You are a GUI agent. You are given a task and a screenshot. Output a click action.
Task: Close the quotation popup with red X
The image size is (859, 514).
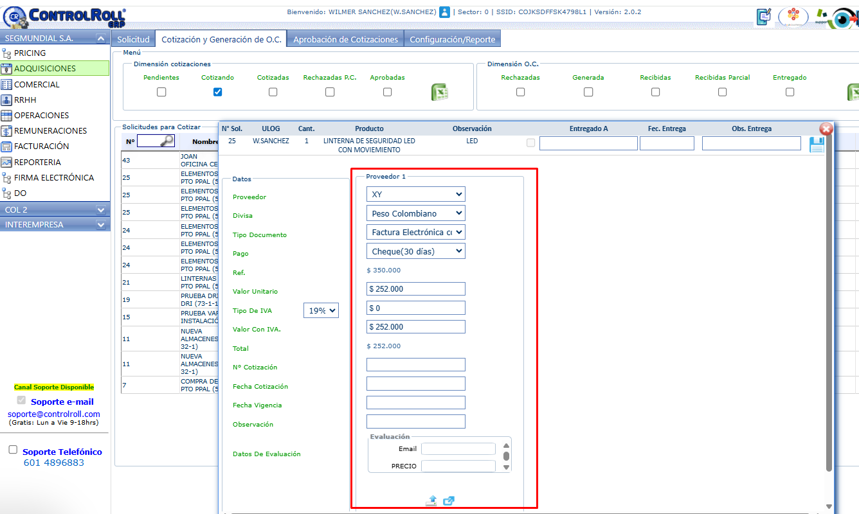[x=826, y=129]
